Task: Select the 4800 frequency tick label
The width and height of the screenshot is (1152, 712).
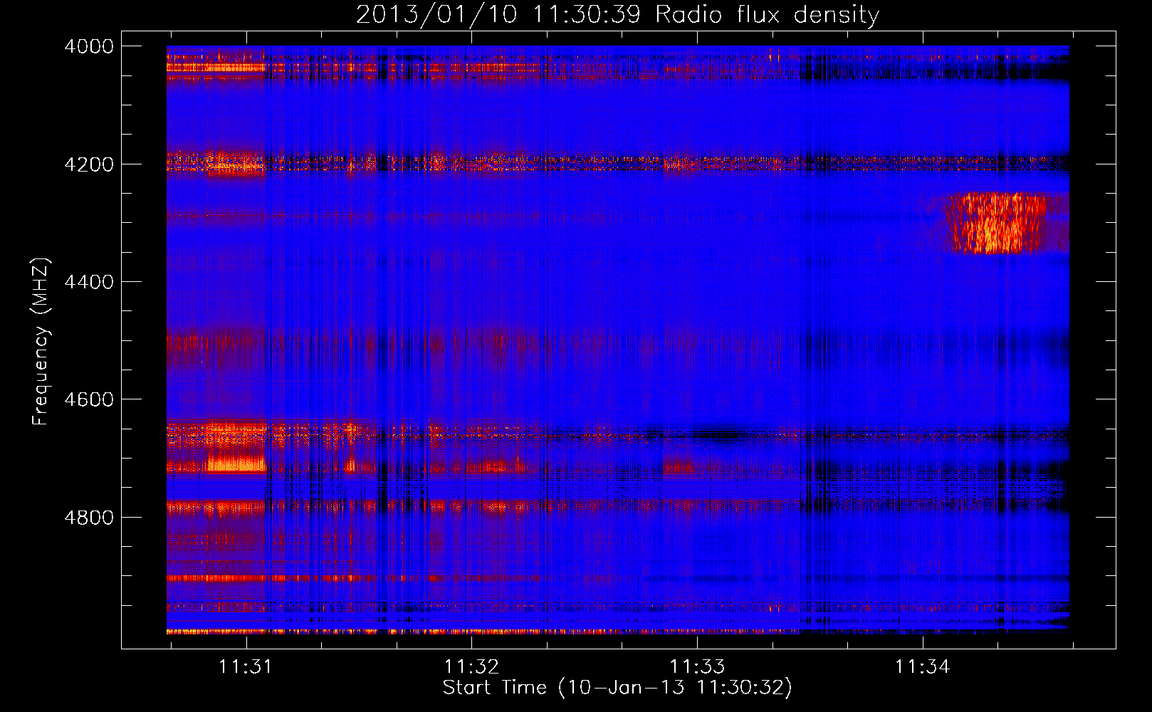Action: click(89, 517)
